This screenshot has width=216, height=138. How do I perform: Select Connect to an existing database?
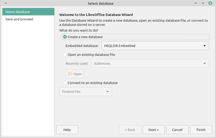[x=65, y=83]
